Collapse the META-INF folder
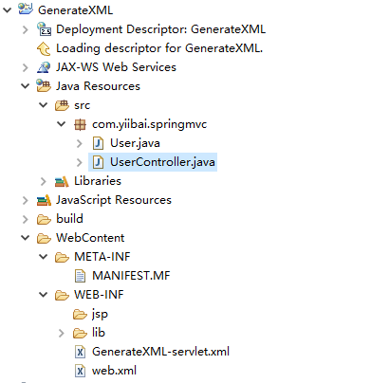The image size is (389, 383). click(43, 257)
